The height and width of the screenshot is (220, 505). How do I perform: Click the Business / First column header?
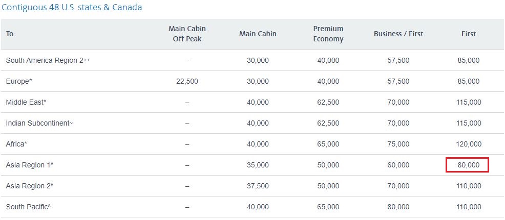click(x=398, y=34)
